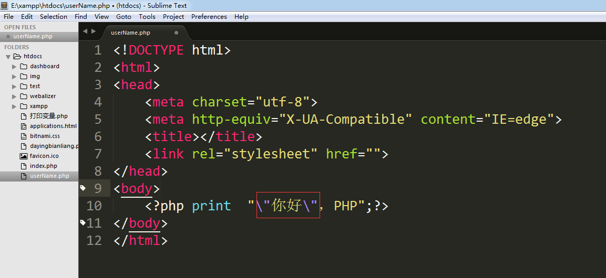Screen dimensions: 606x278
Task: Click the unsaved dot on the userName.php tab
Action: tap(176, 33)
